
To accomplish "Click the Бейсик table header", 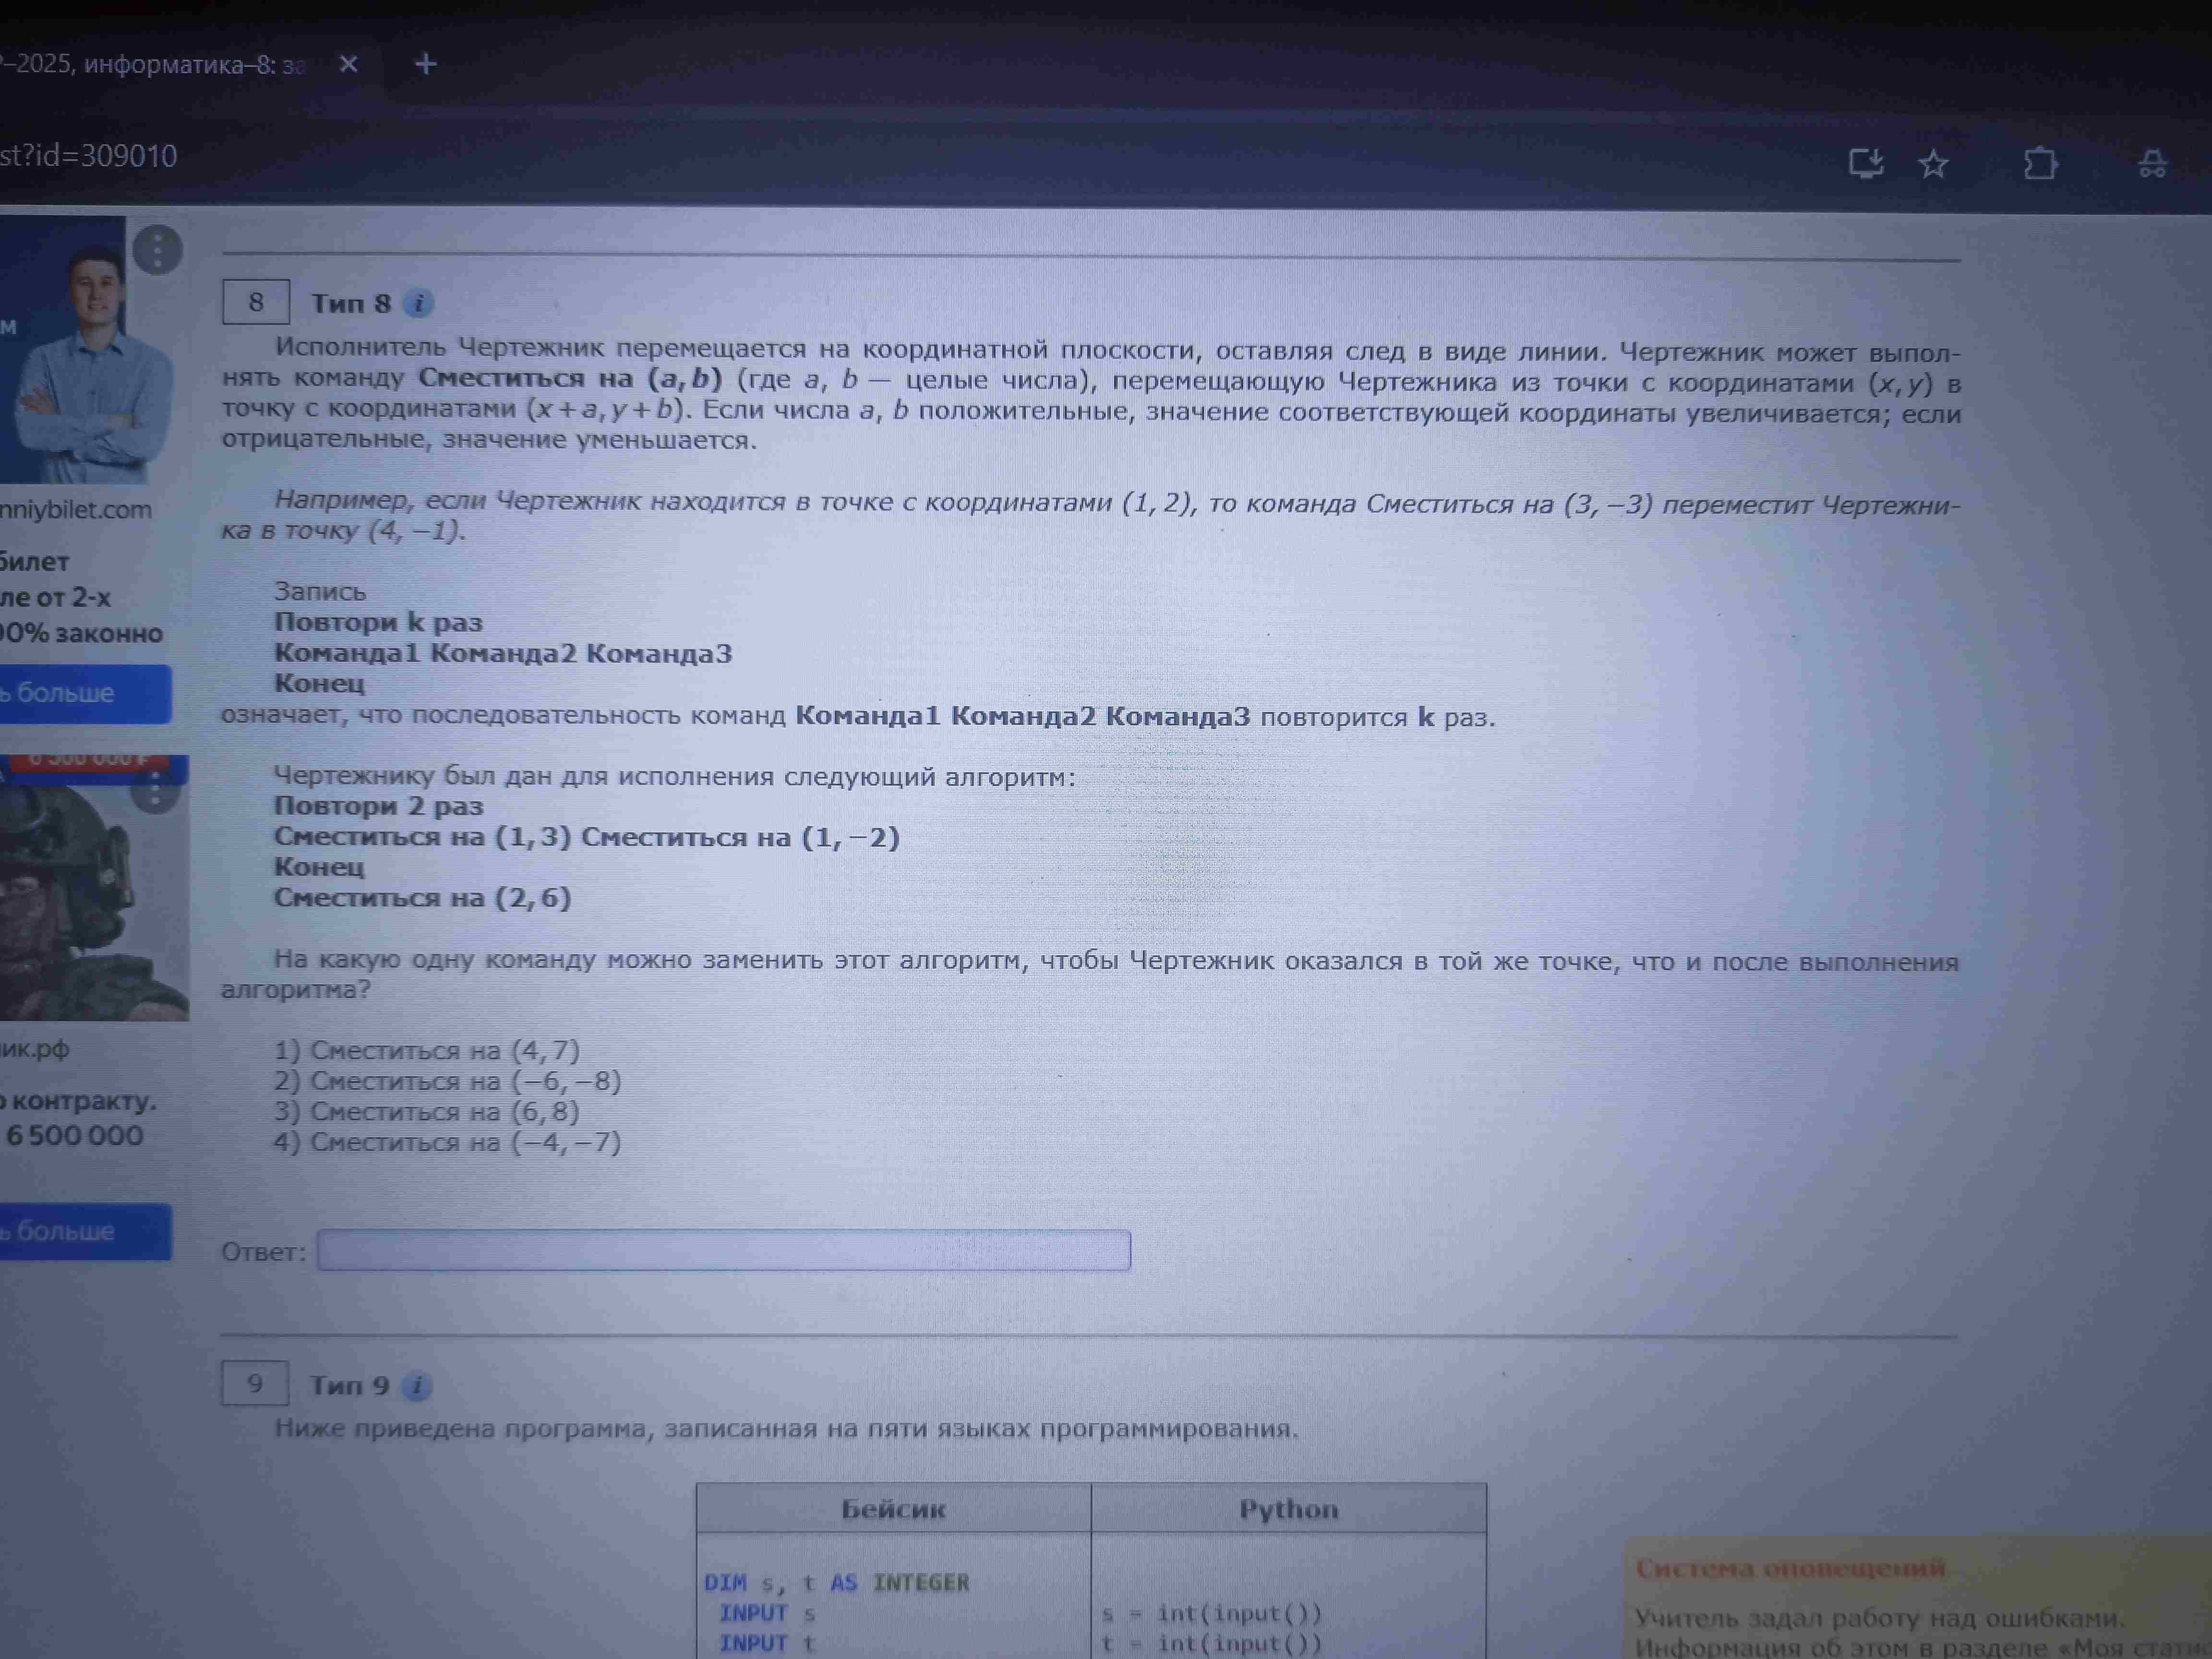I will click(893, 1509).
